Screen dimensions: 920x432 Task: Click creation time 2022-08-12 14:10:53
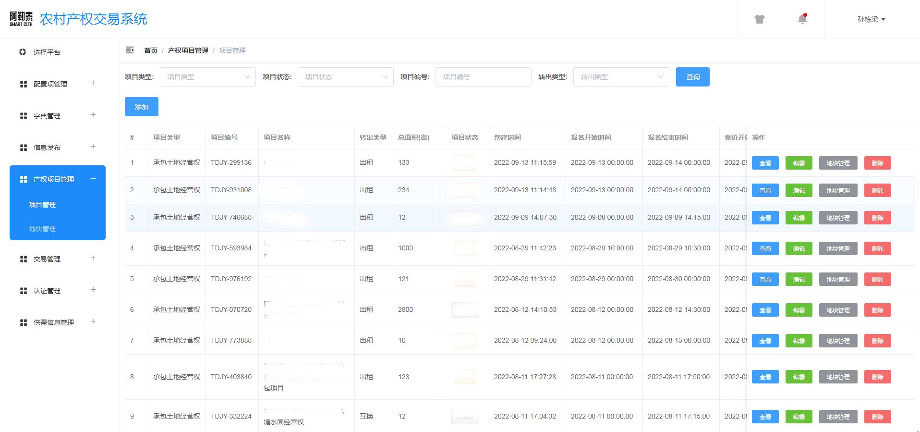pos(525,309)
